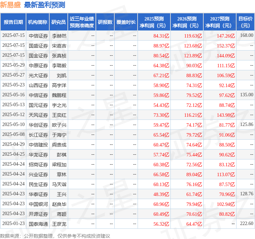Image resolution: width=255 pixels, height=239 pixels.
Task: Click analyst 宇之光
Action: pos(59,105)
